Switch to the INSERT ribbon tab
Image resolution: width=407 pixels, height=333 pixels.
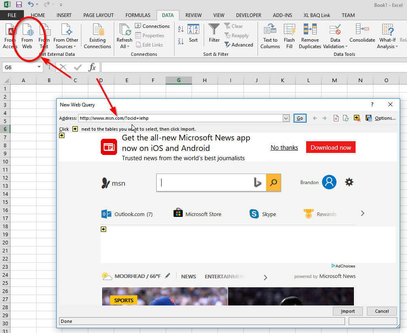click(64, 15)
